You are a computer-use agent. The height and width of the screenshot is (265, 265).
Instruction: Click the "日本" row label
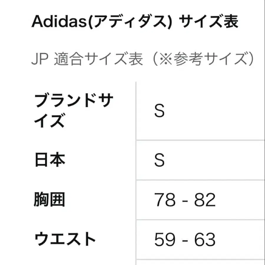coord(50,160)
